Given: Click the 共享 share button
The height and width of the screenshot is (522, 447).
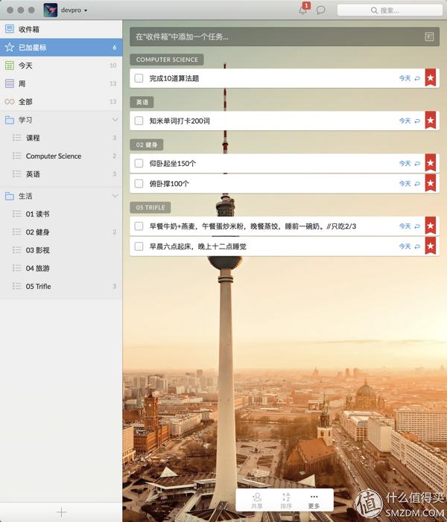Looking at the screenshot, I should (x=257, y=500).
